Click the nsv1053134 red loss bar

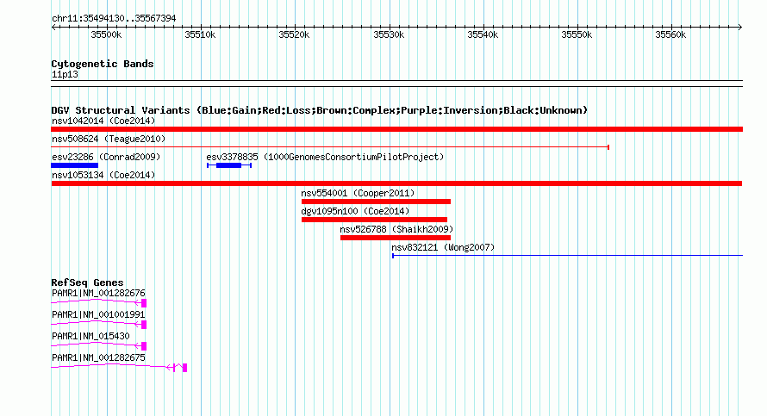396,183
